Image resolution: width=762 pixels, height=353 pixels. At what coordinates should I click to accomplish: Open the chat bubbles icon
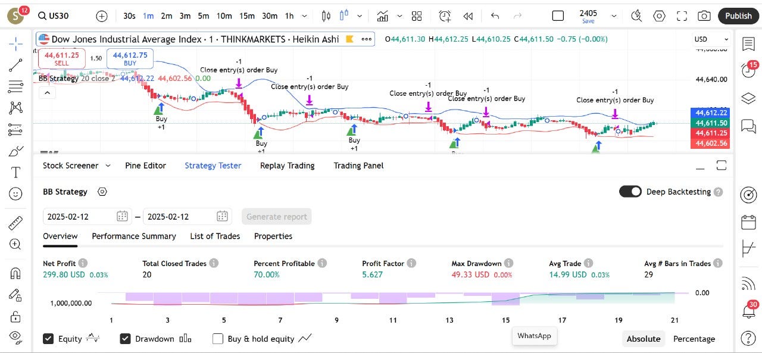748,126
